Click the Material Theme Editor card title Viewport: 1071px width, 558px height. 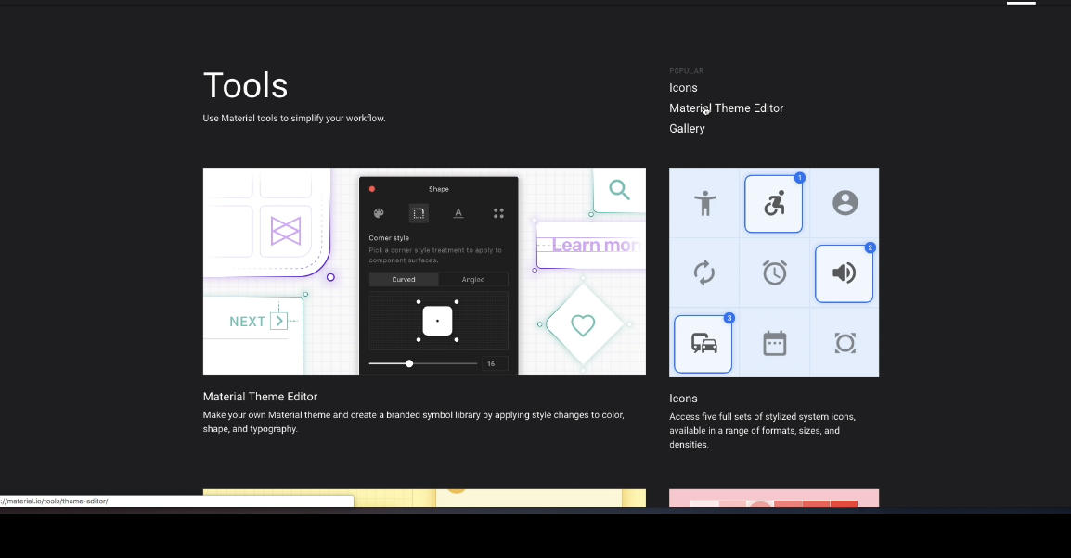coord(260,397)
